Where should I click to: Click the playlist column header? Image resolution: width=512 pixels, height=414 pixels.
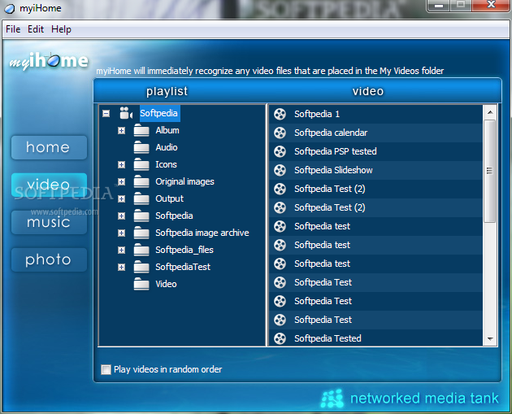tap(167, 91)
